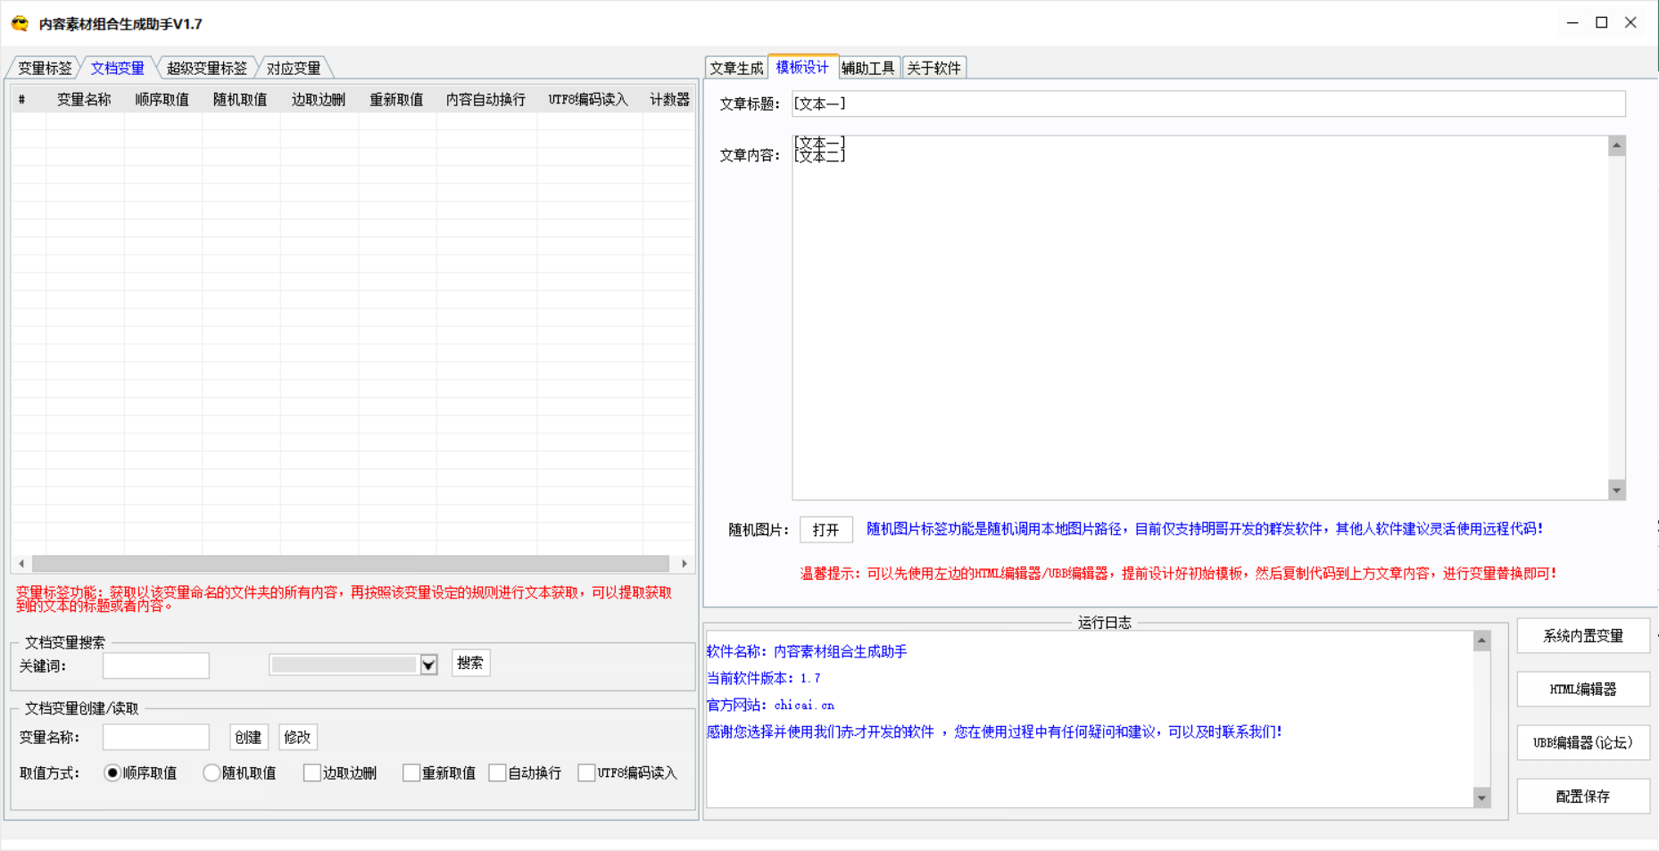This screenshot has width=1659, height=851.
Task: Click the 变量名称 column header
Action: [85, 100]
